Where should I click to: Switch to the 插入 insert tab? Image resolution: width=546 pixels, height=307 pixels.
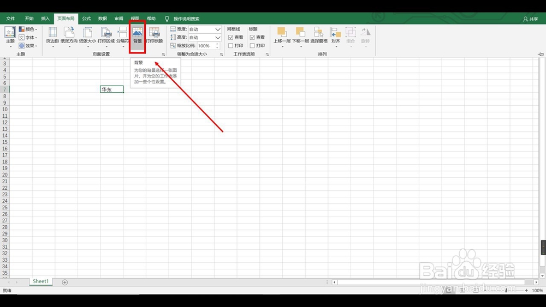[45, 19]
